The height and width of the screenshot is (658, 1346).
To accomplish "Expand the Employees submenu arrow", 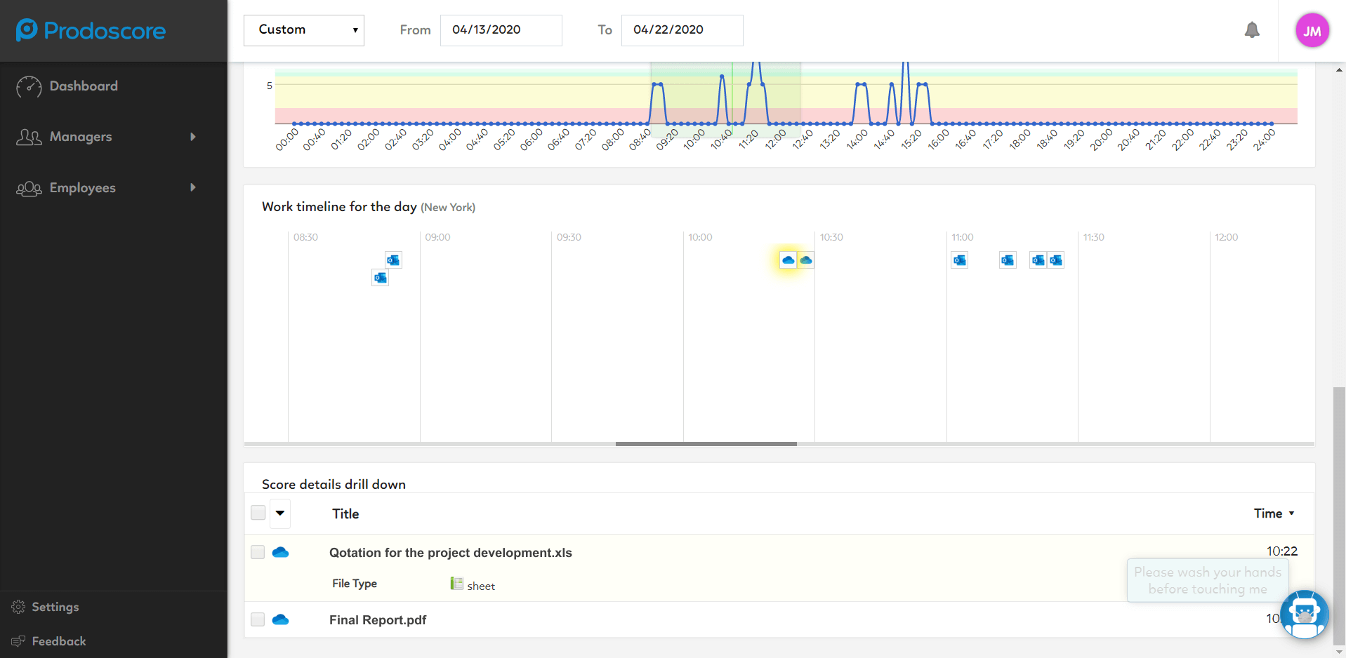I will [193, 187].
